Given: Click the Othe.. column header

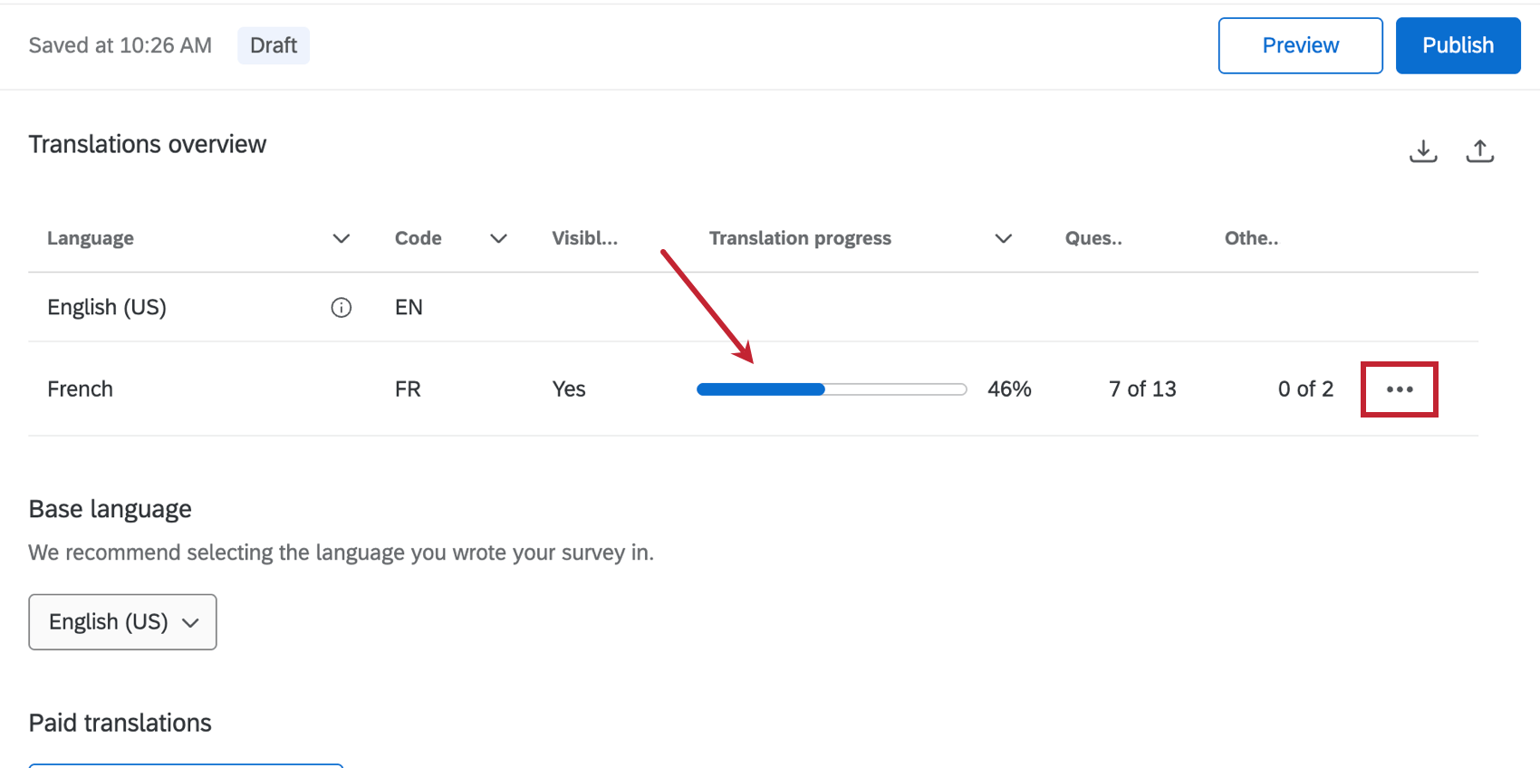Looking at the screenshot, I should [x=1251, y=238].
